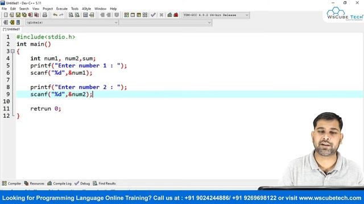Click the New source file icon
Image resolution: width=364 pixels, height=204 pixels.
(x=6, y=15)
